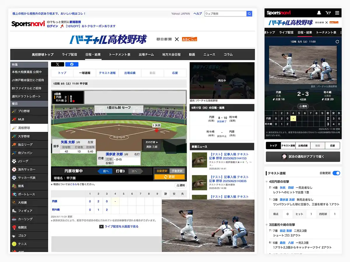Share via the Facebook button
Image resolution: width=350 pixels, height=262 pixels.
coord(72,64)
